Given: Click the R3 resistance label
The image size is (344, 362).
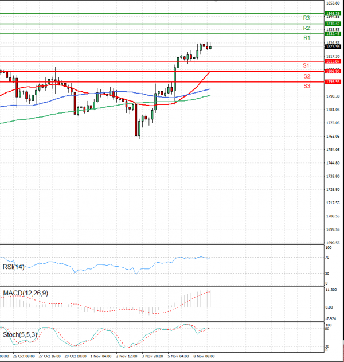Looking at the screenshot, I should (306, 18).
